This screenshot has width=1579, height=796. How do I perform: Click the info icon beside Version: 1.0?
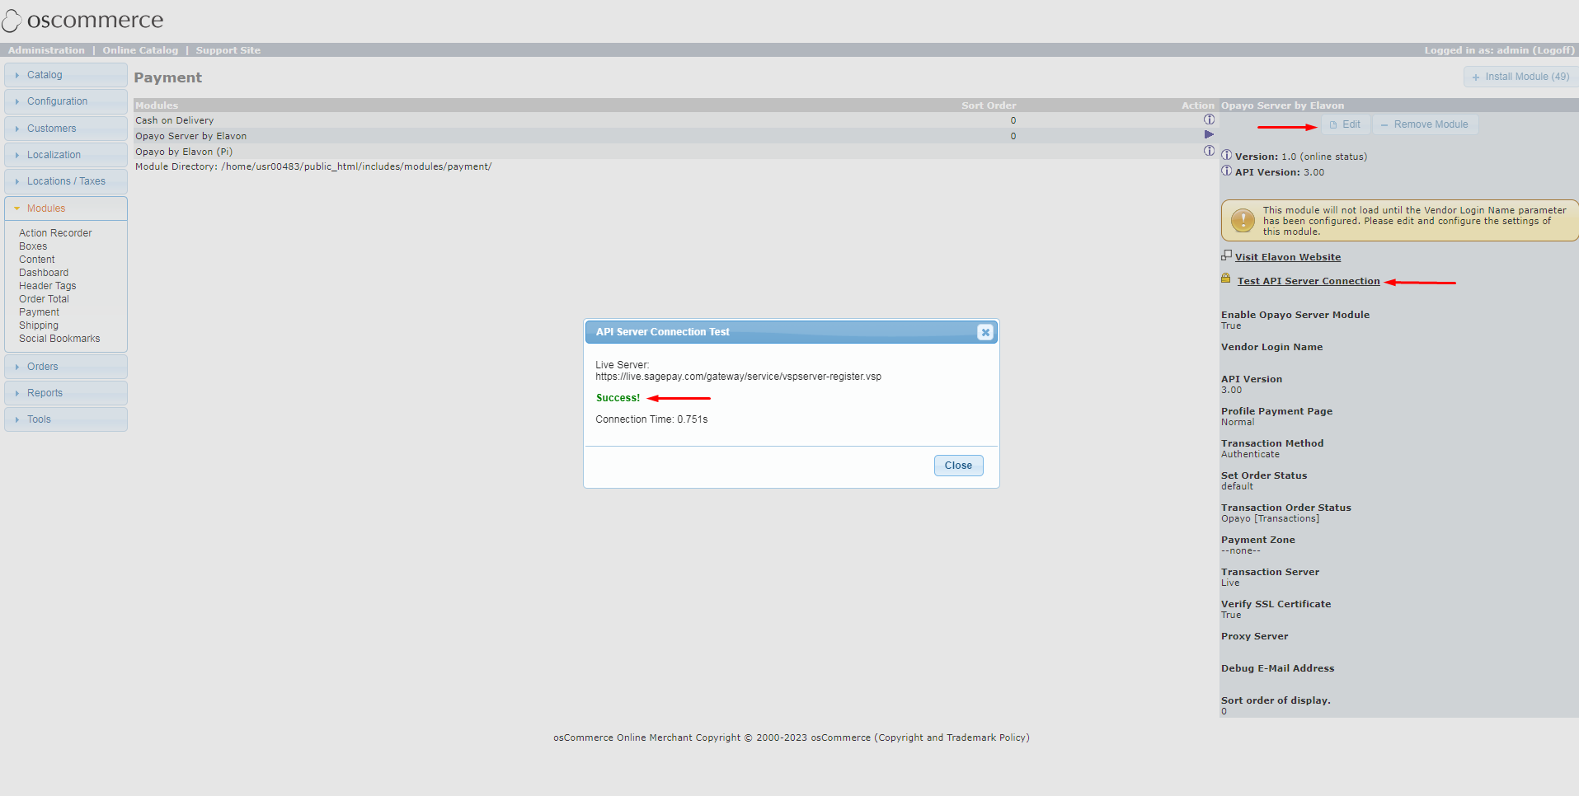[1226, 156]
